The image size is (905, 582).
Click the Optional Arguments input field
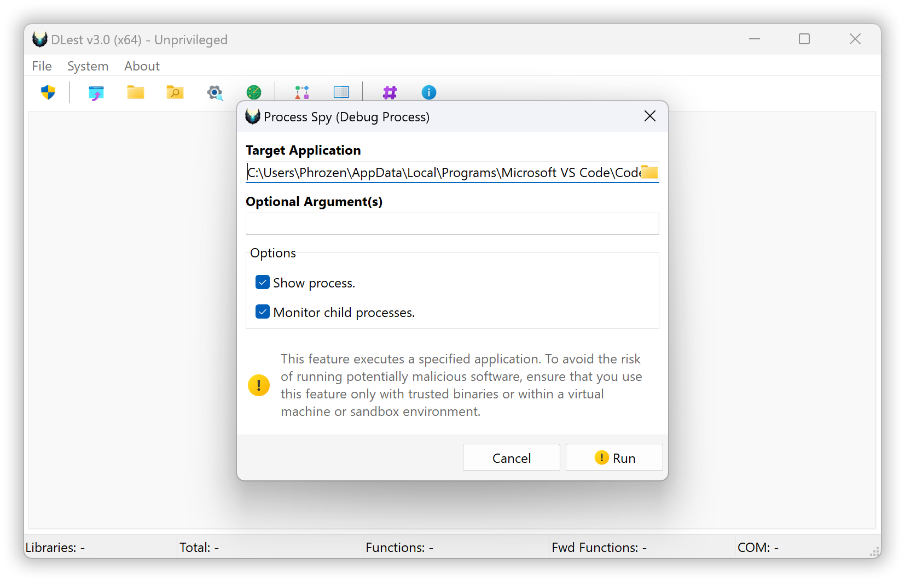click(x=452, y=223)
